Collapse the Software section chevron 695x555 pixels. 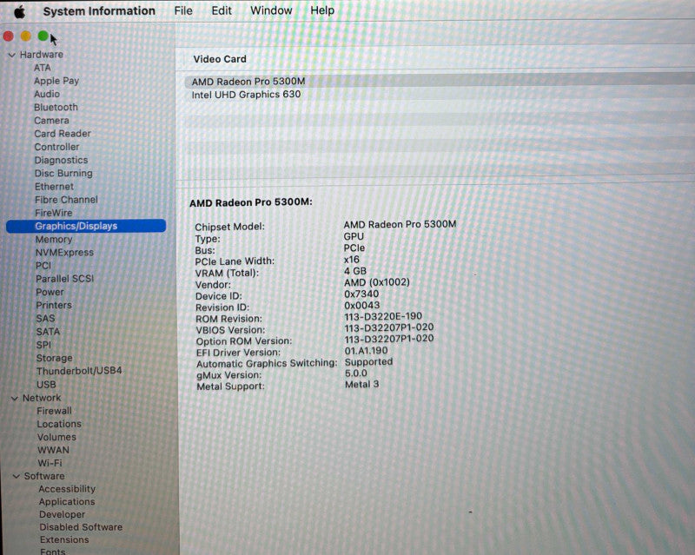coord(17,477)
